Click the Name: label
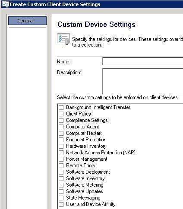The image size is (183, 209). tap(63, 62)
